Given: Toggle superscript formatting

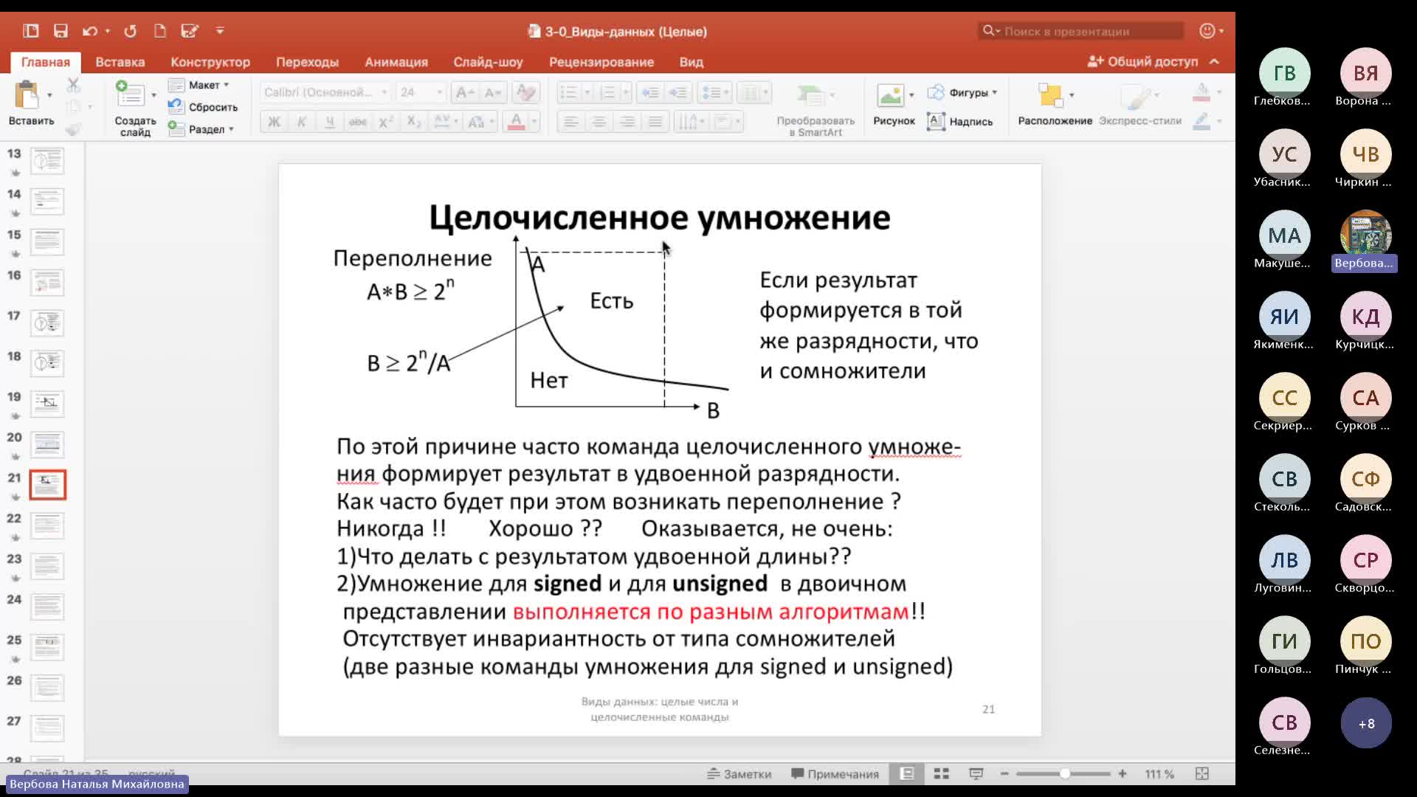Looking at the screenshot, I should click(x=385, y=122).
